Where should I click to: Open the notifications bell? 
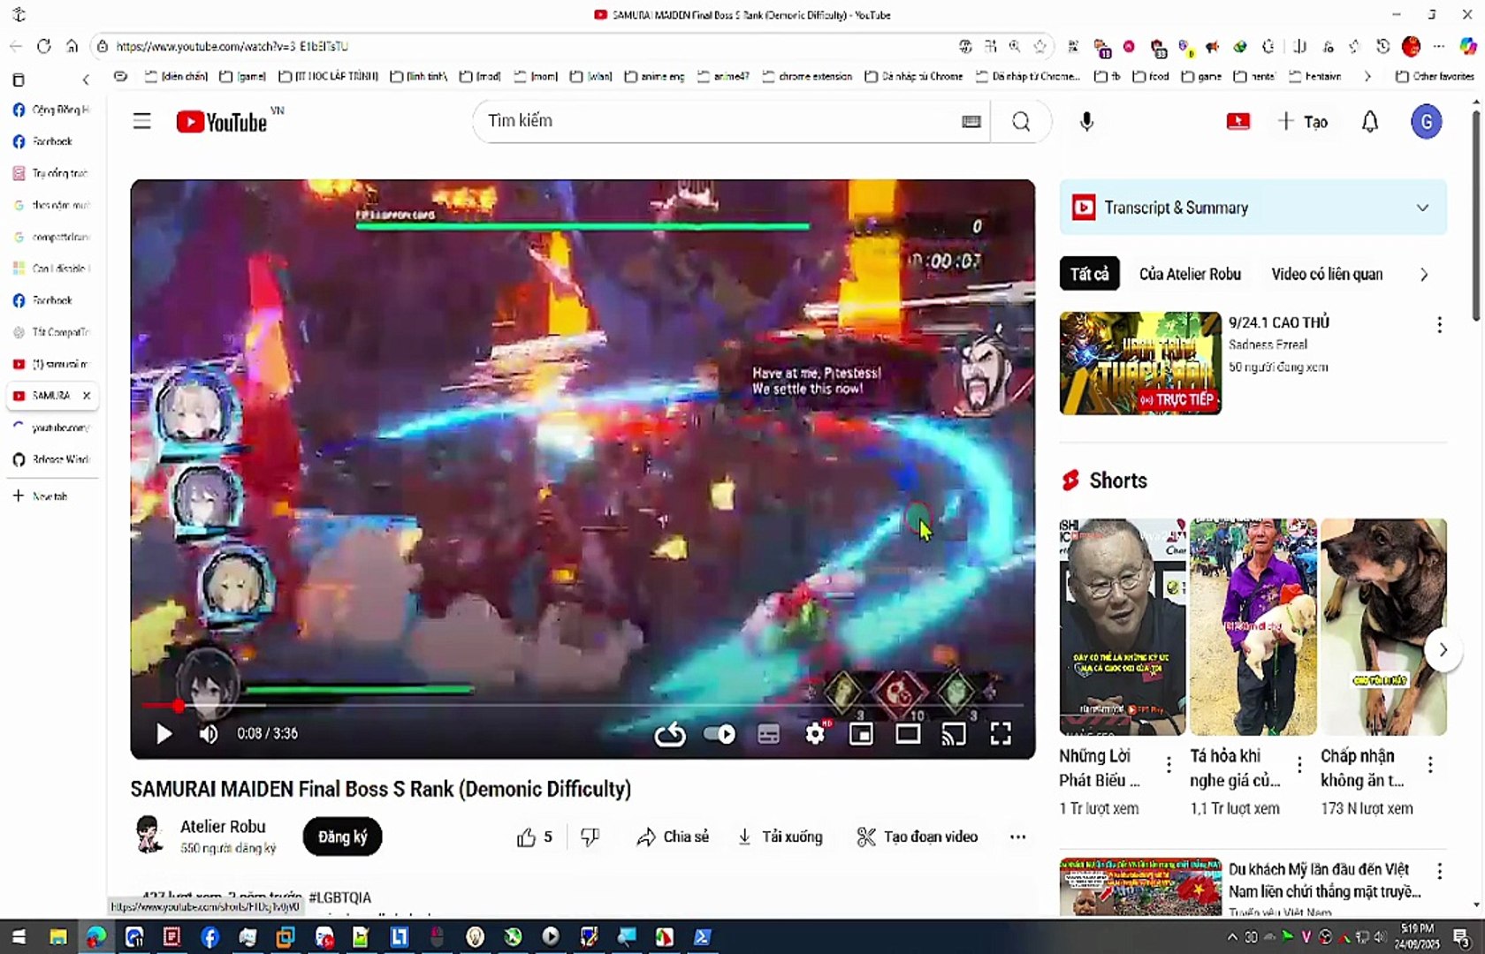click(x=1369, y=122)
